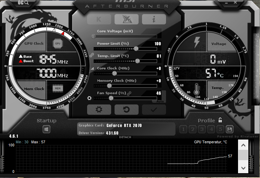Click the driver version 431.60
The width and height of the screenshot is (260, 178).
(112, 133)
